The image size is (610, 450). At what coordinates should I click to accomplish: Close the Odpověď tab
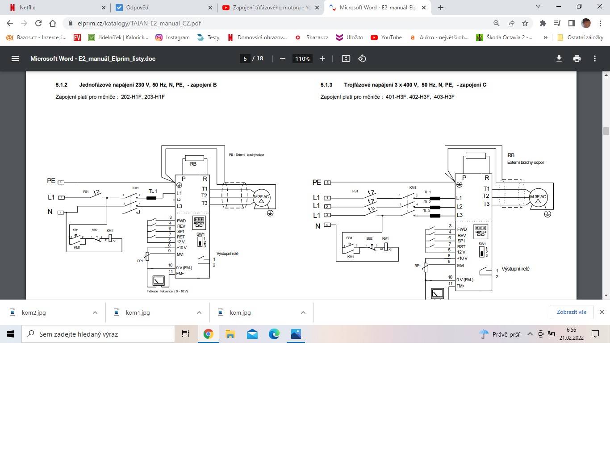[x=210, y=8]
